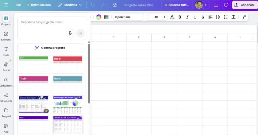Image resolution: width=258 pixels, height=135 pixels.
Task: Open the Progetti folder tab
Action: [6, 113]
